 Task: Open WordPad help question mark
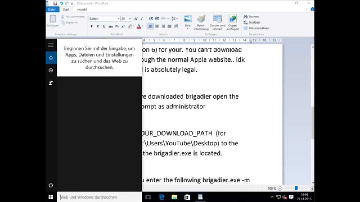click(312, 10)
